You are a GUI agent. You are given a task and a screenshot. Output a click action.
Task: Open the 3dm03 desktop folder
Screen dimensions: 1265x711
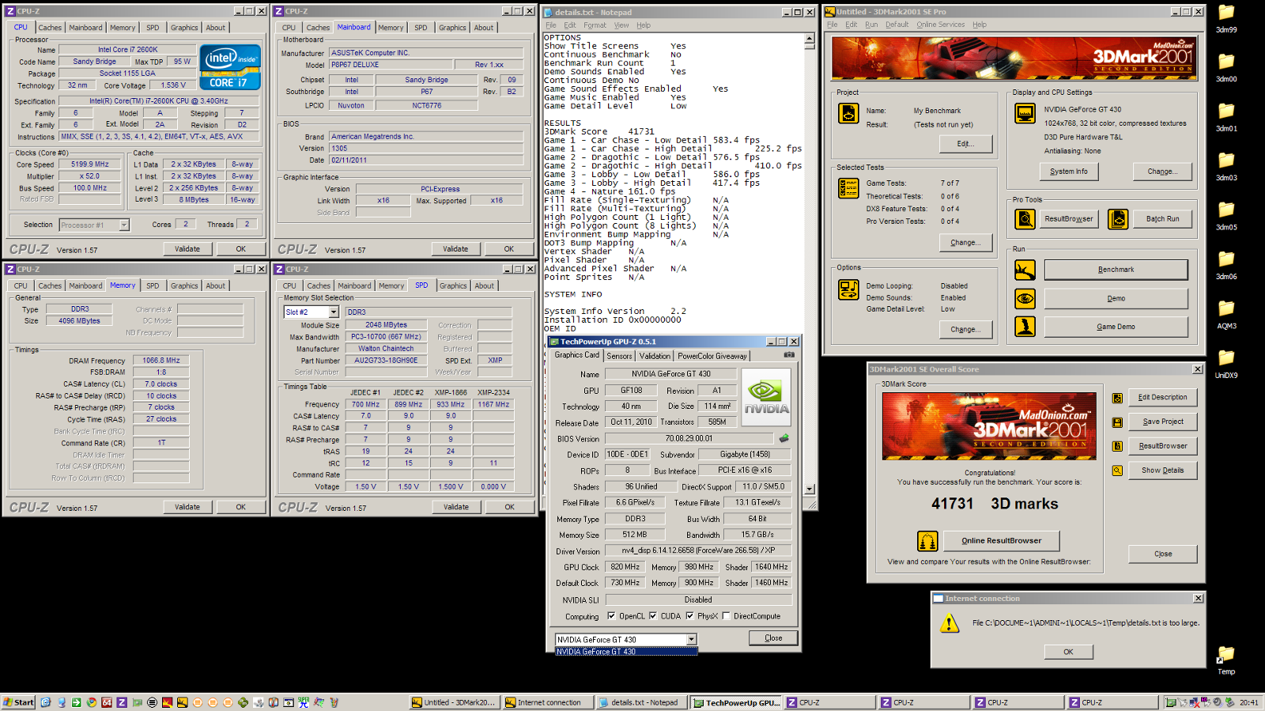[x=1226, y=160]
